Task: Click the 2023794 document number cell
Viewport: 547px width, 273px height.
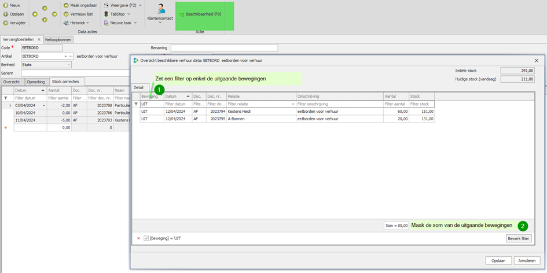Action: point(216,112)
